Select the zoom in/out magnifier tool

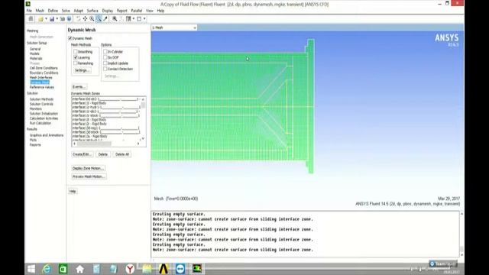tap(92, 19)
